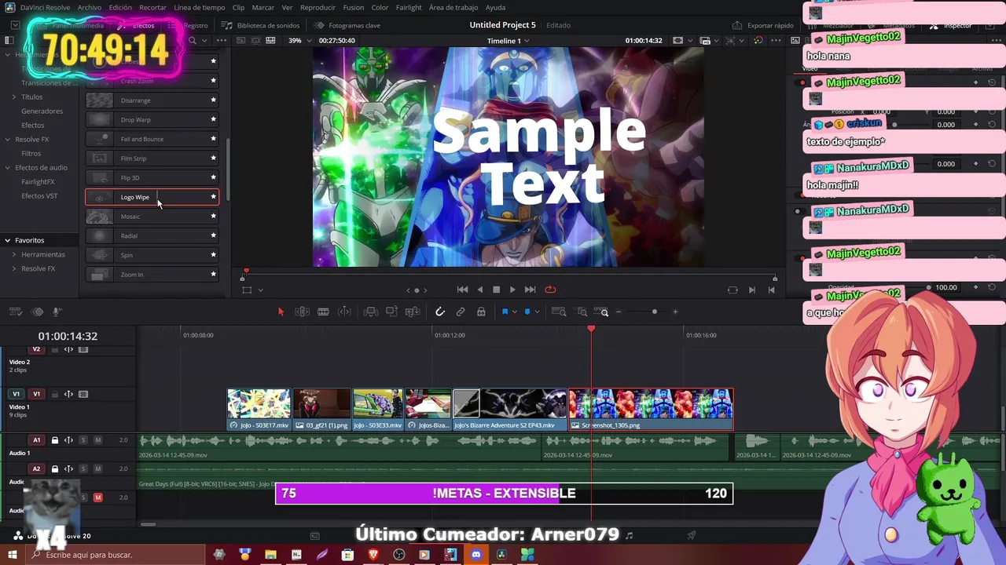Image resolution: width=1006 pixels, height=565 pixels.
Task: Click full extent zoom icon
Action: (x=559, y=312)
